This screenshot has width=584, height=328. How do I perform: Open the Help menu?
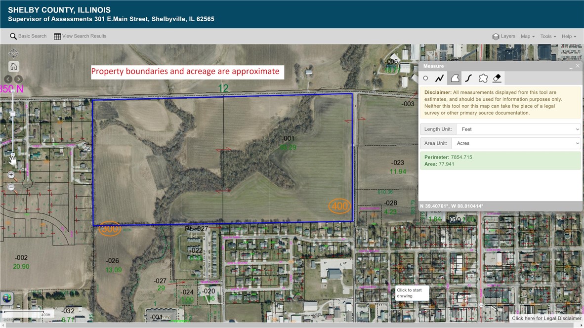click(569, 37)
